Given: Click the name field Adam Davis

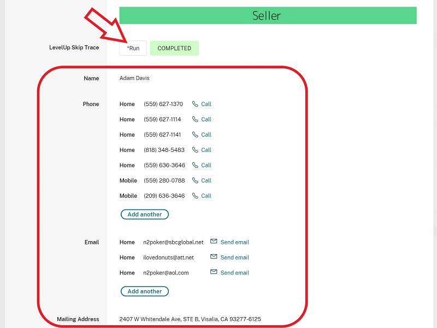Looking at the screenshot, I should pos(134,78).
